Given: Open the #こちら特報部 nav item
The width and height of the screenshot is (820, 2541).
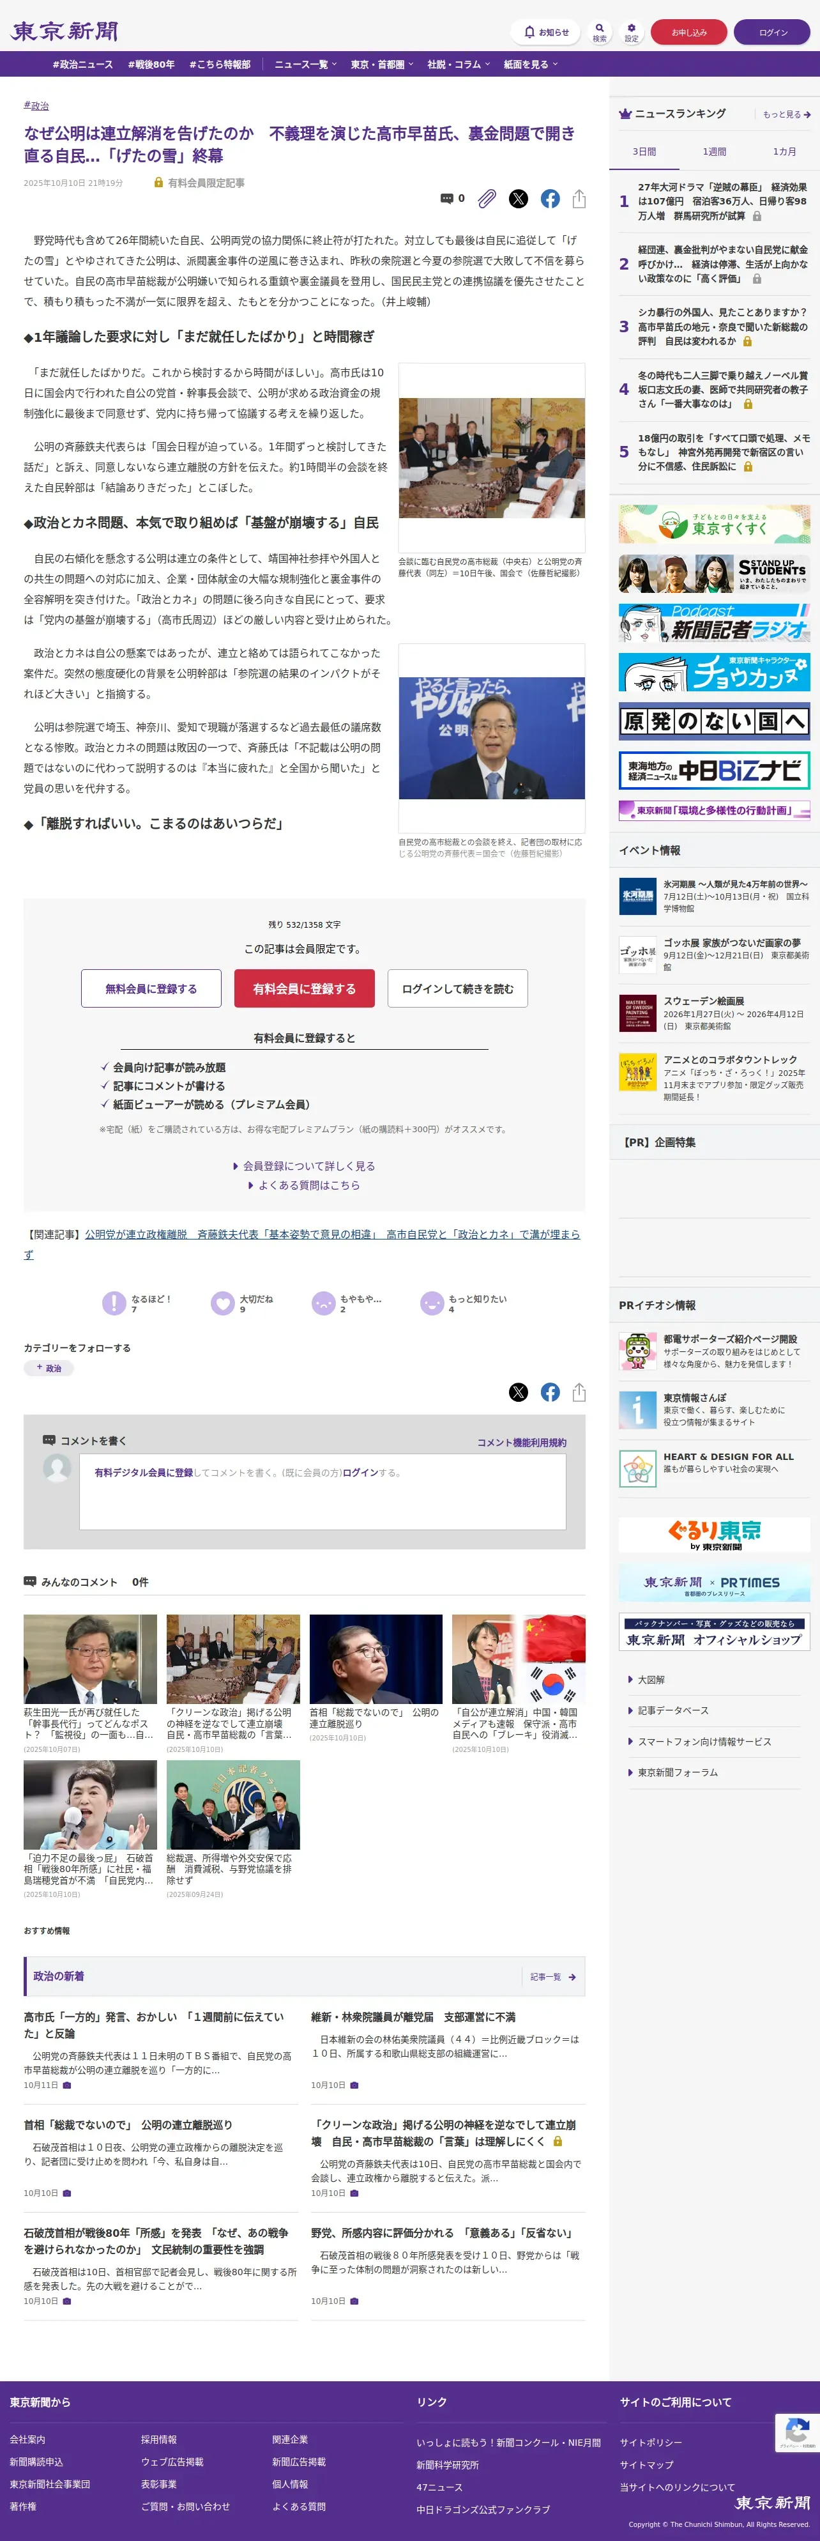Looking at the screenshot, I should tap(220, 64).
